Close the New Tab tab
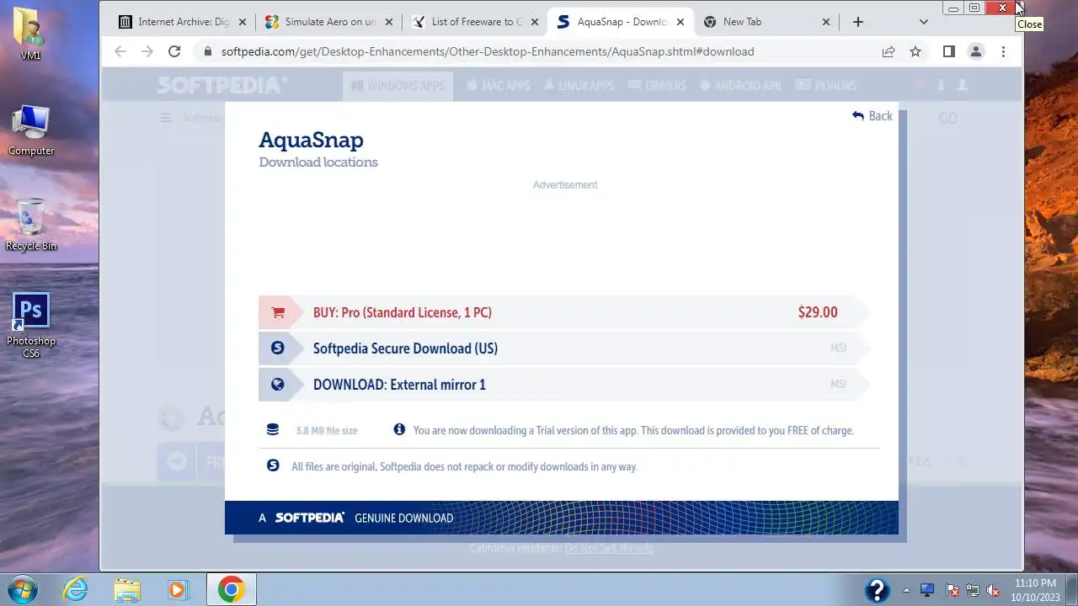Screen dimensions: 1078x606 tap(826, 22)
